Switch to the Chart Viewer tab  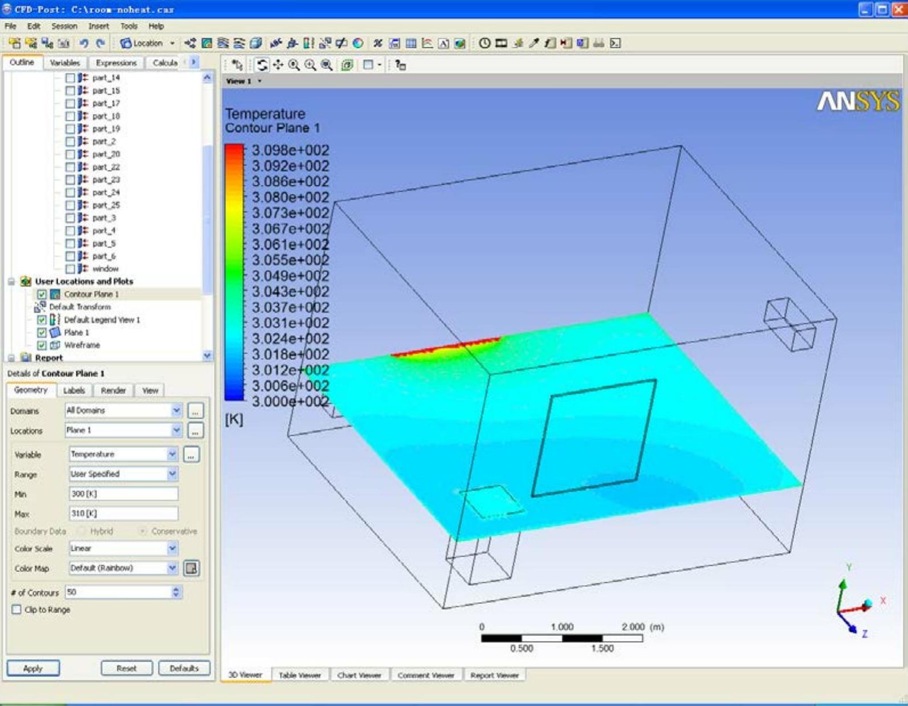(x=359, y=675)
